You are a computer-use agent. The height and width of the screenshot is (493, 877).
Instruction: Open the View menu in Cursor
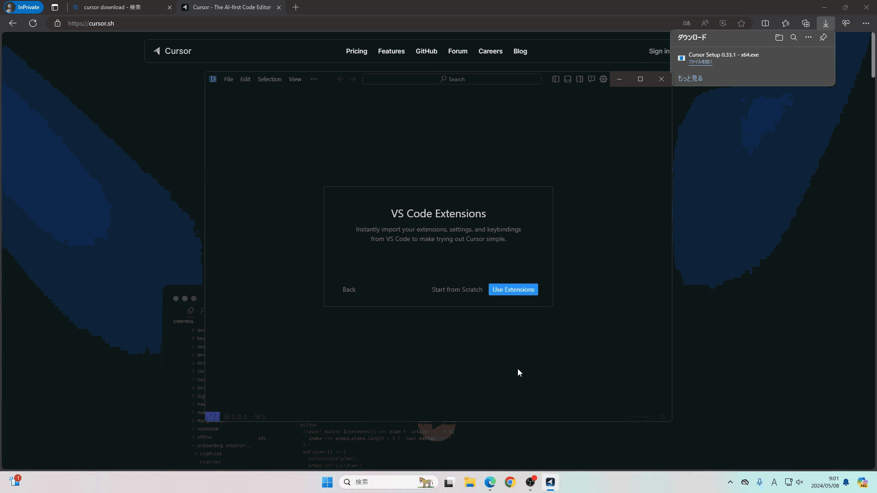pyautogui.click(x=295, y=79)
